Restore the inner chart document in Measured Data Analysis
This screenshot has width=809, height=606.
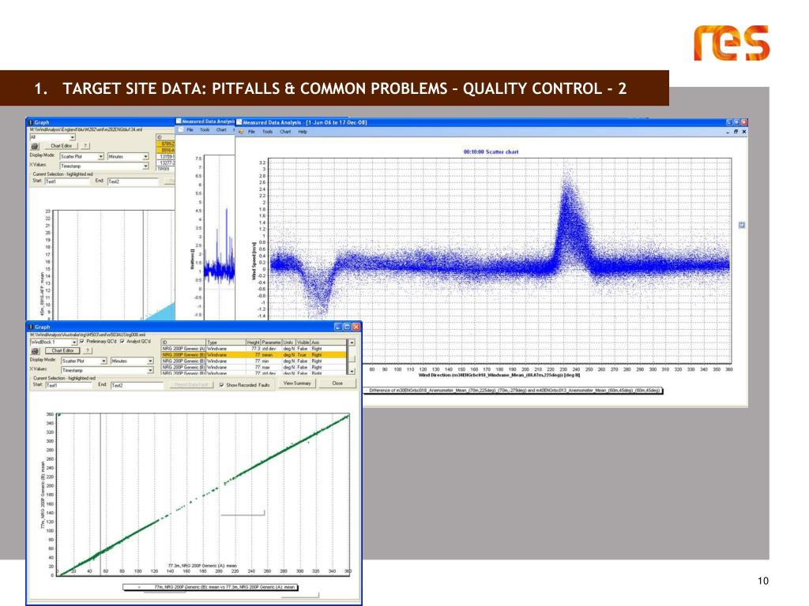click(x=736, y=132)
